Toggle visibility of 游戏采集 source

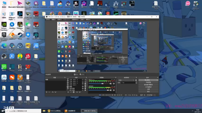[83, 88]
